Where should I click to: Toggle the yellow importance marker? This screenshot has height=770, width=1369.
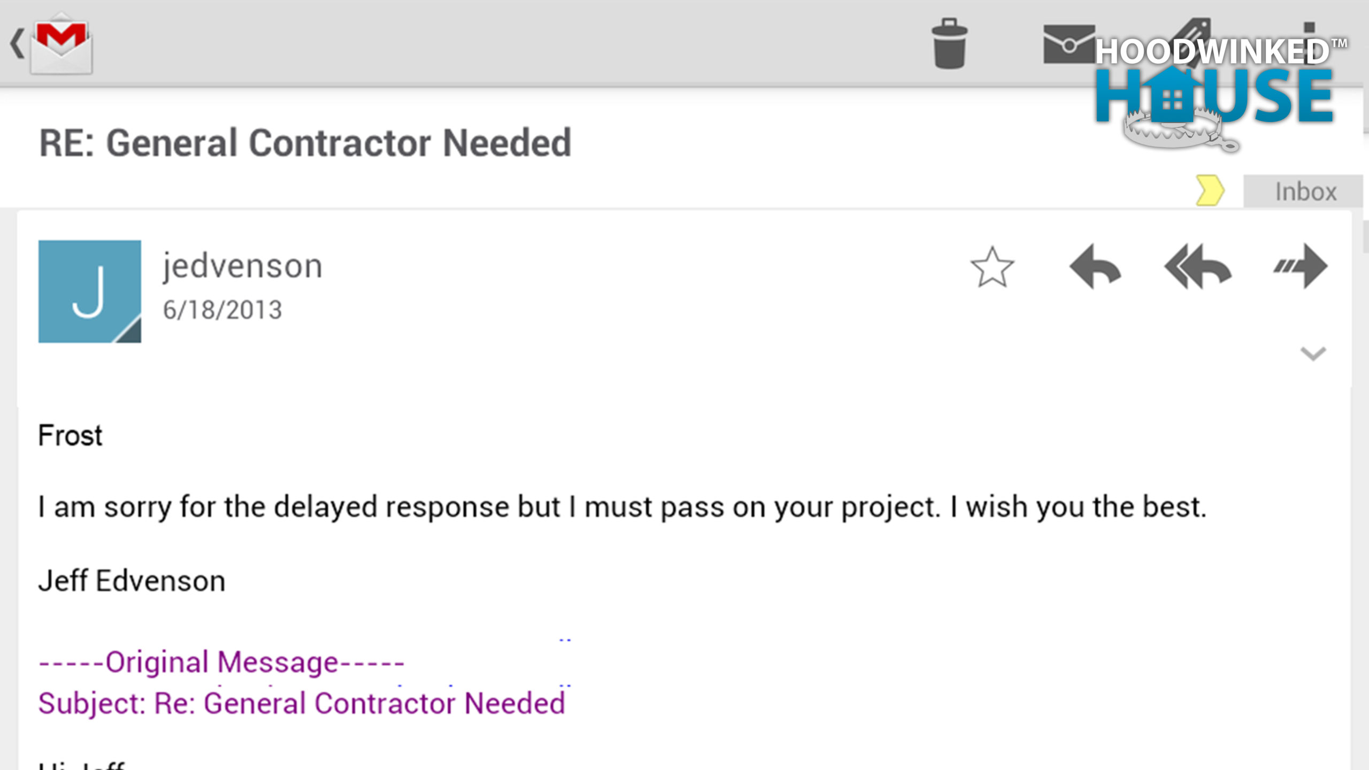1210,190
